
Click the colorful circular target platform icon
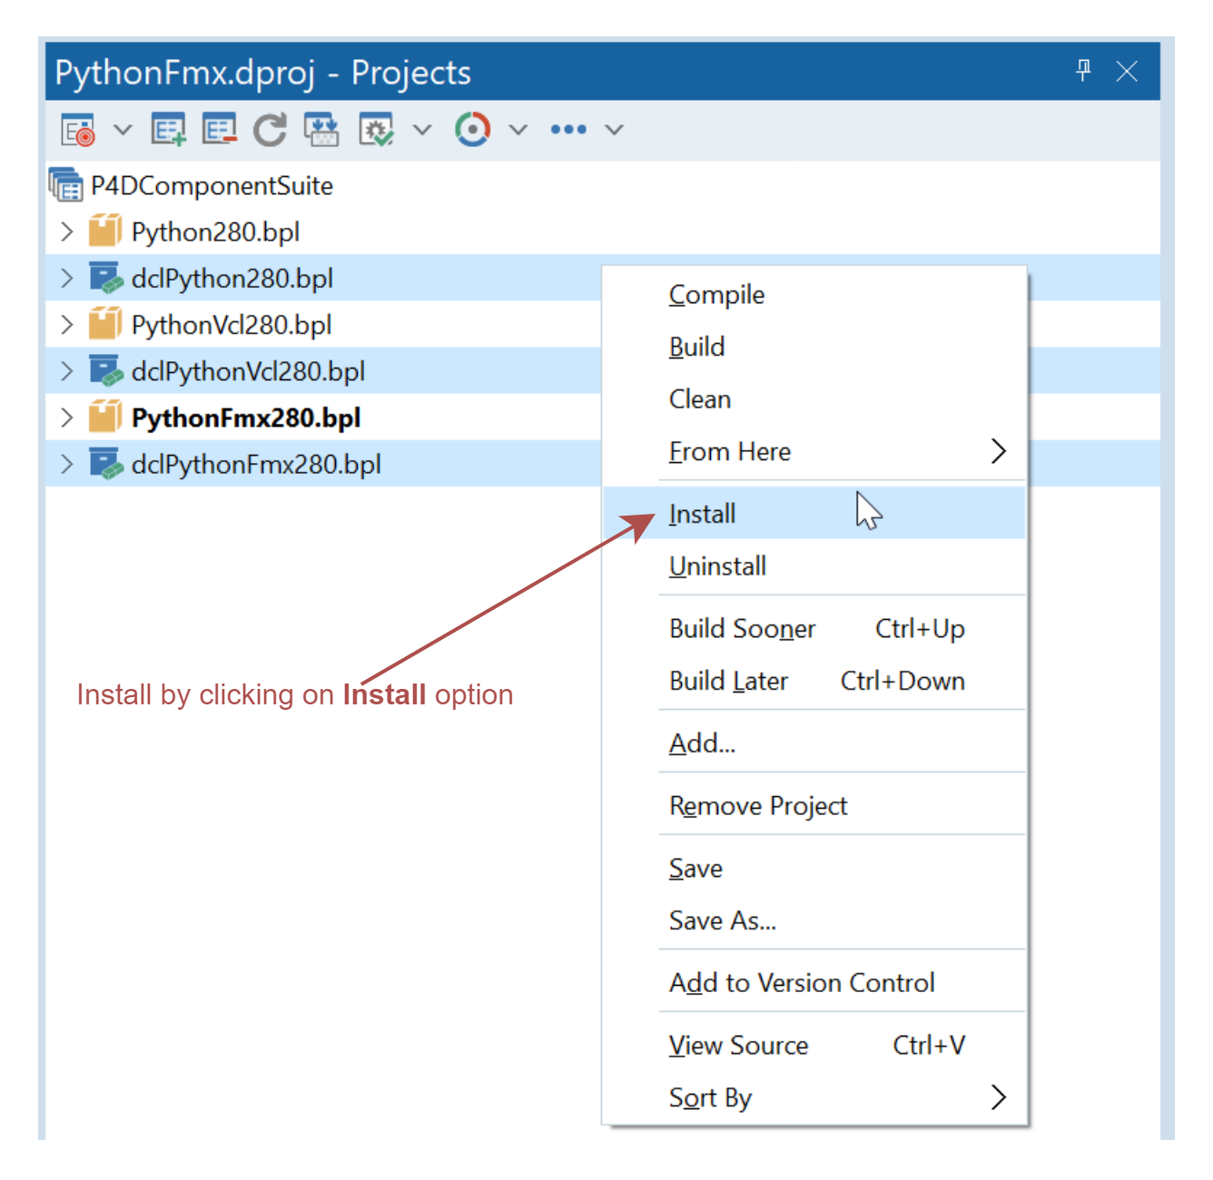[x=472, y=130]
